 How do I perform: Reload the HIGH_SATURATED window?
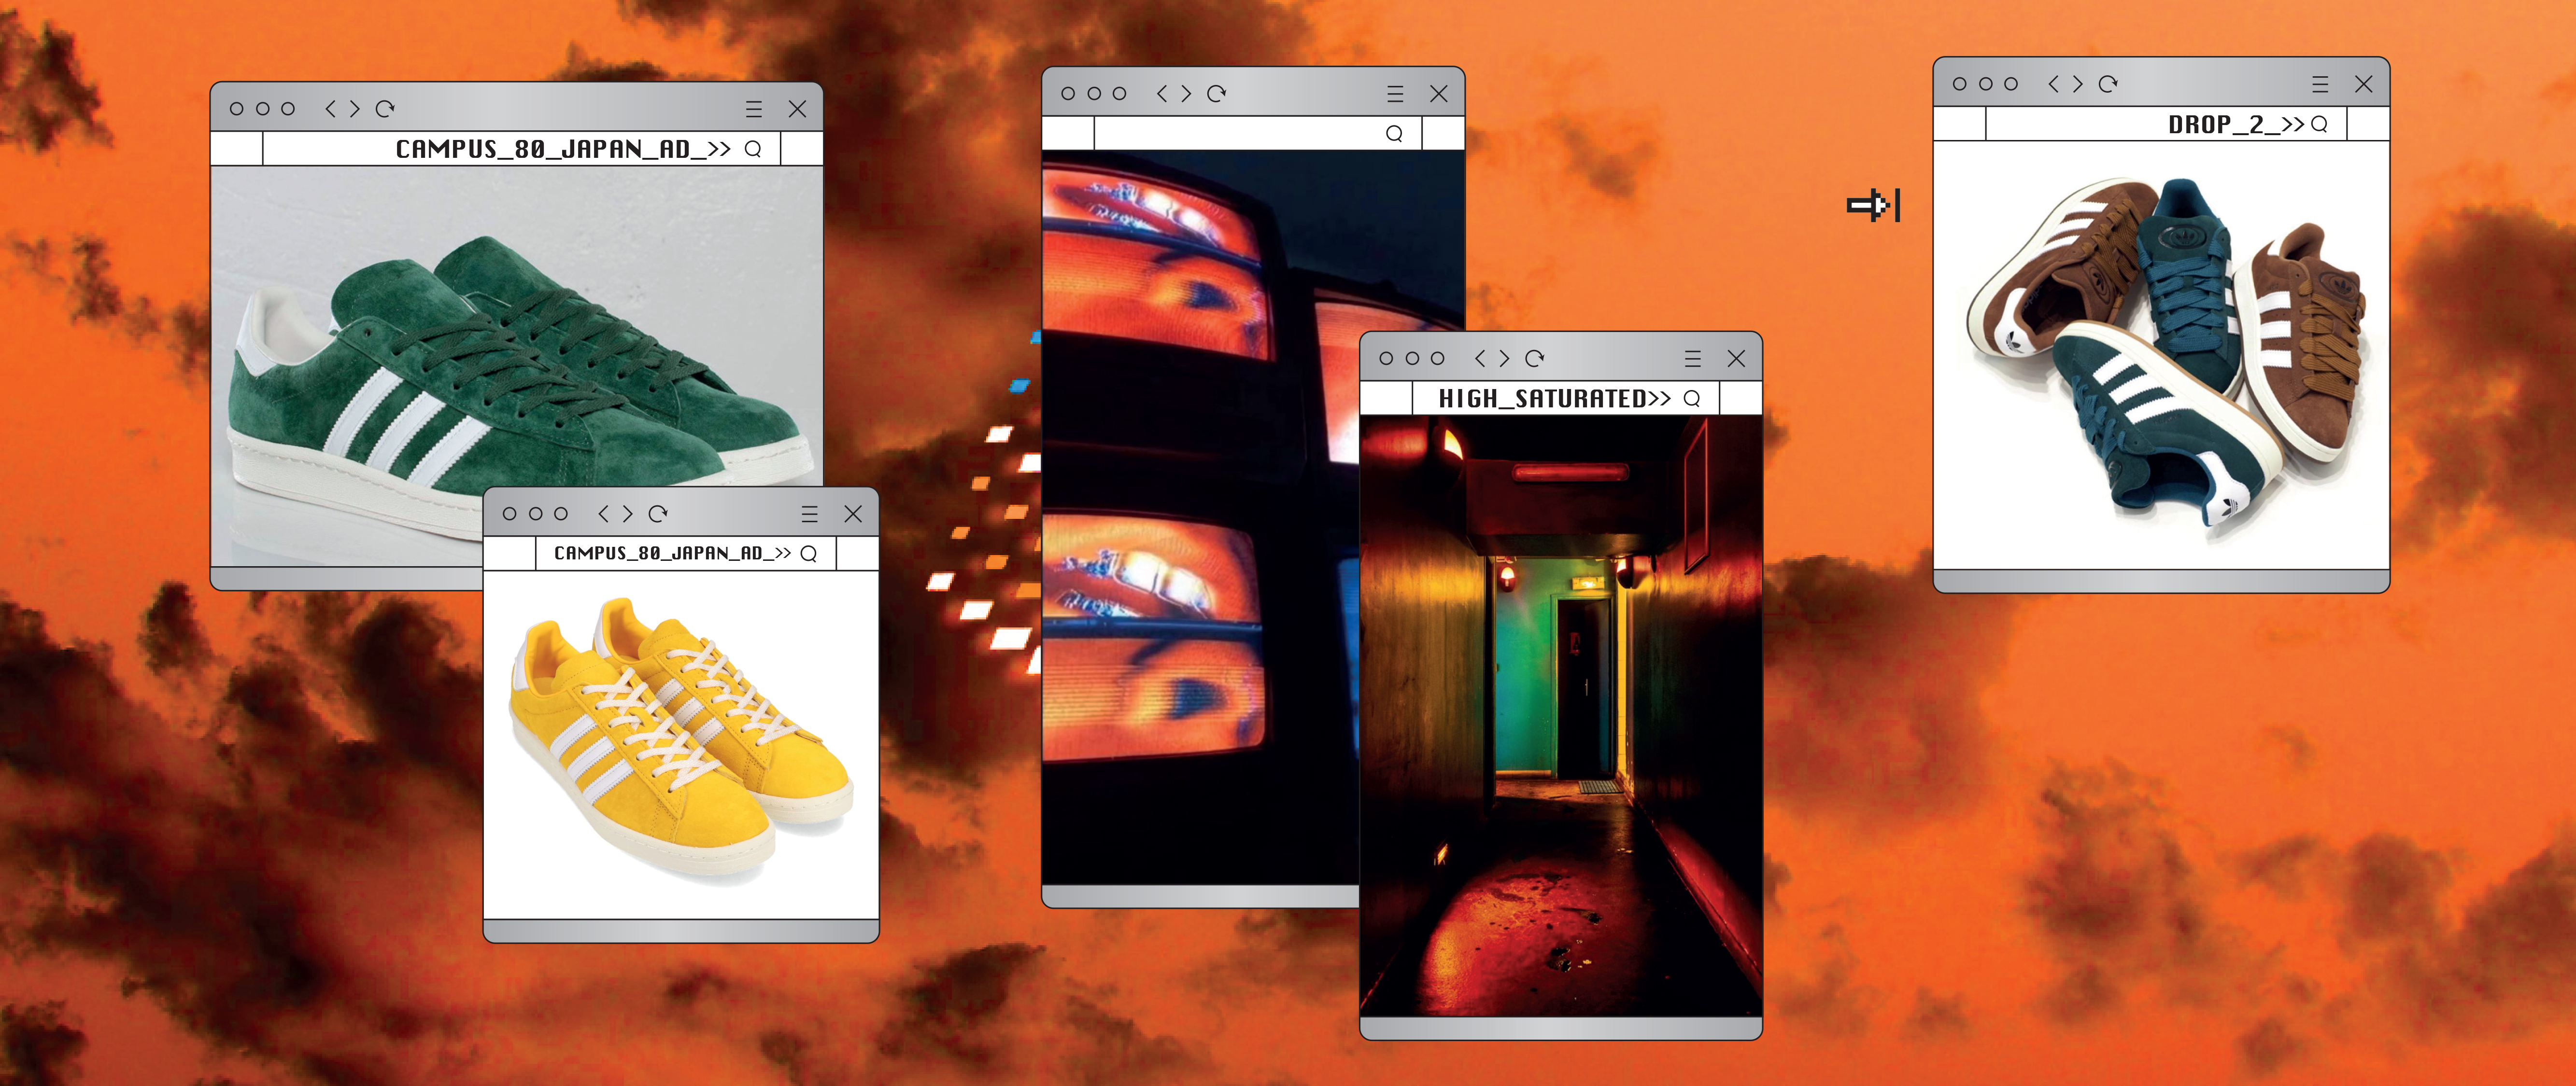(x=1535, y=359)
